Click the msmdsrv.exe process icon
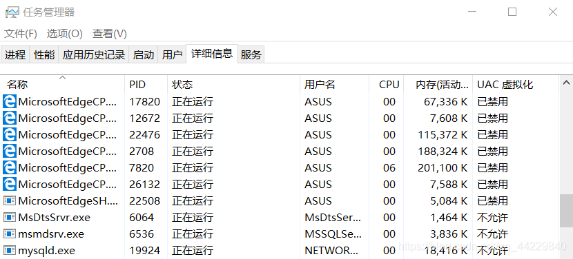The height and width of the screenshot is (259, 573). tap(10, 234)
